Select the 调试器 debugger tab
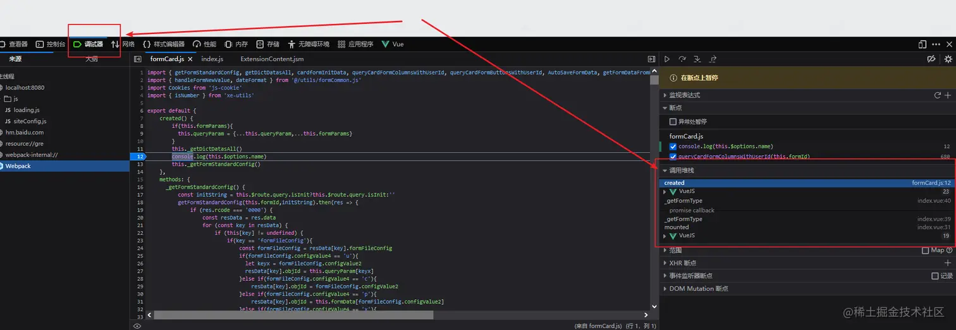The width and height of the screenshot is (956, 330). coord(88,44)
